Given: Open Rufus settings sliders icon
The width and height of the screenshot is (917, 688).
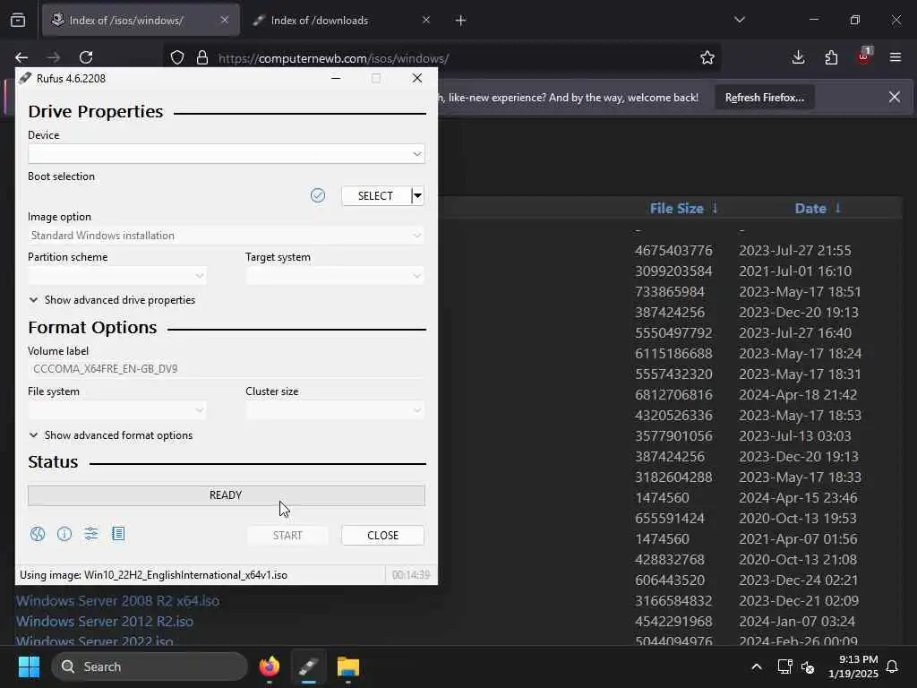Looking at the screenshot, I should [x=91, y=534].
